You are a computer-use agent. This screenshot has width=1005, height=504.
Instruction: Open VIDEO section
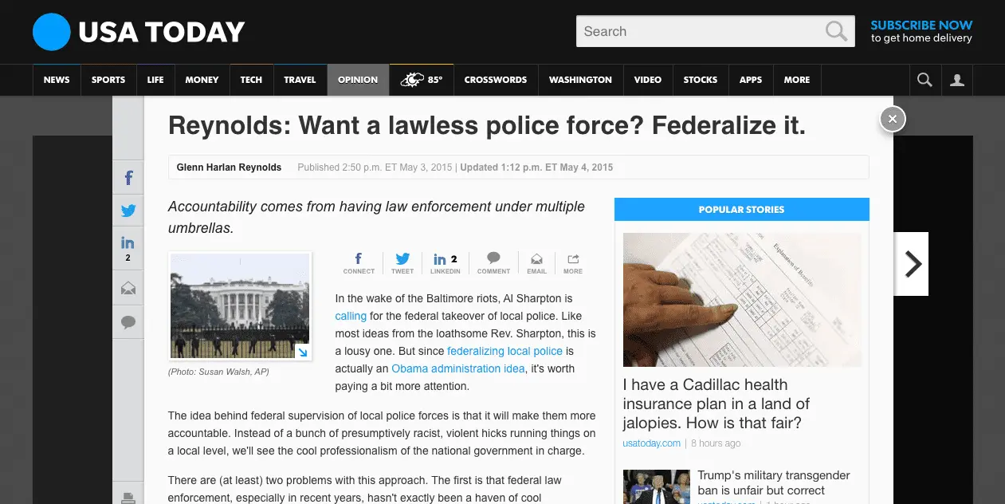(x=648, y=80)
